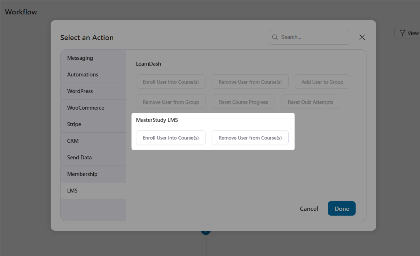
Task: Choose LearnDash Remove User from Course(s)
Action: point(250,82)
